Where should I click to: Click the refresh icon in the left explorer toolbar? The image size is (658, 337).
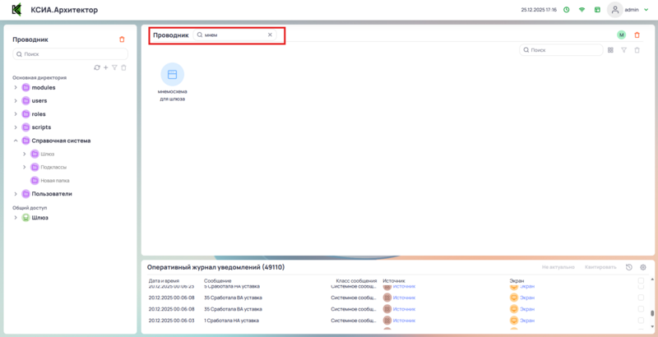click(x=97, y=67)
